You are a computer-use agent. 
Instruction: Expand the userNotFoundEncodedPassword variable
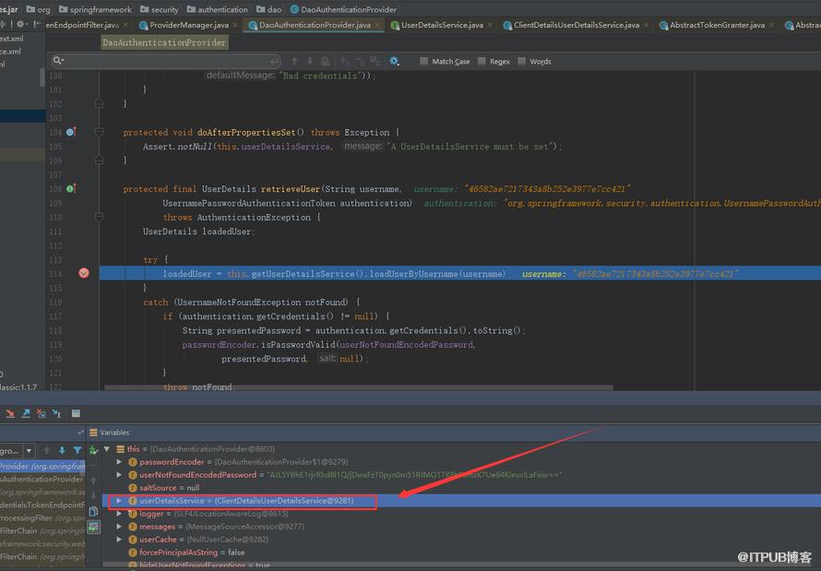click(x=119, y=475)
